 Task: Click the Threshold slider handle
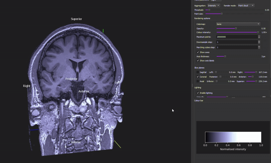coord(209,10)
